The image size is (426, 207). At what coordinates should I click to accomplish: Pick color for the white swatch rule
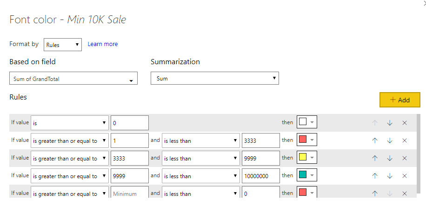(x=307, y=122)
